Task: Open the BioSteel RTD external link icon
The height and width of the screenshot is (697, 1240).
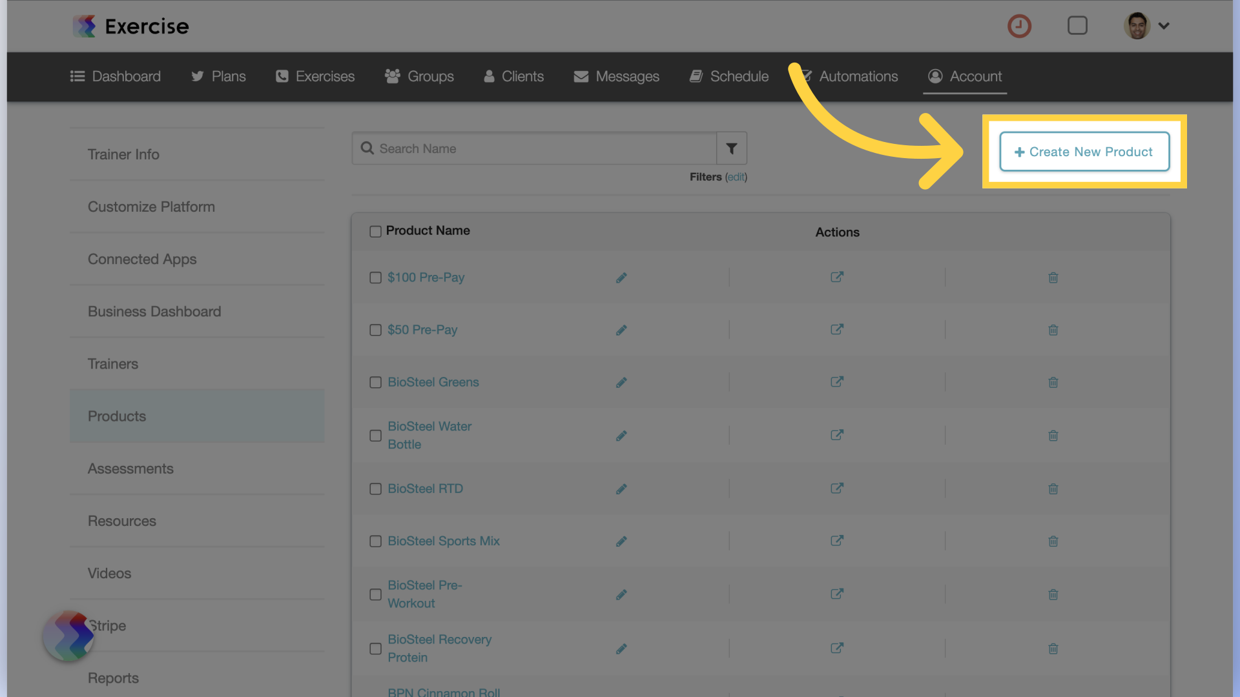Action: tap(837, 488)
